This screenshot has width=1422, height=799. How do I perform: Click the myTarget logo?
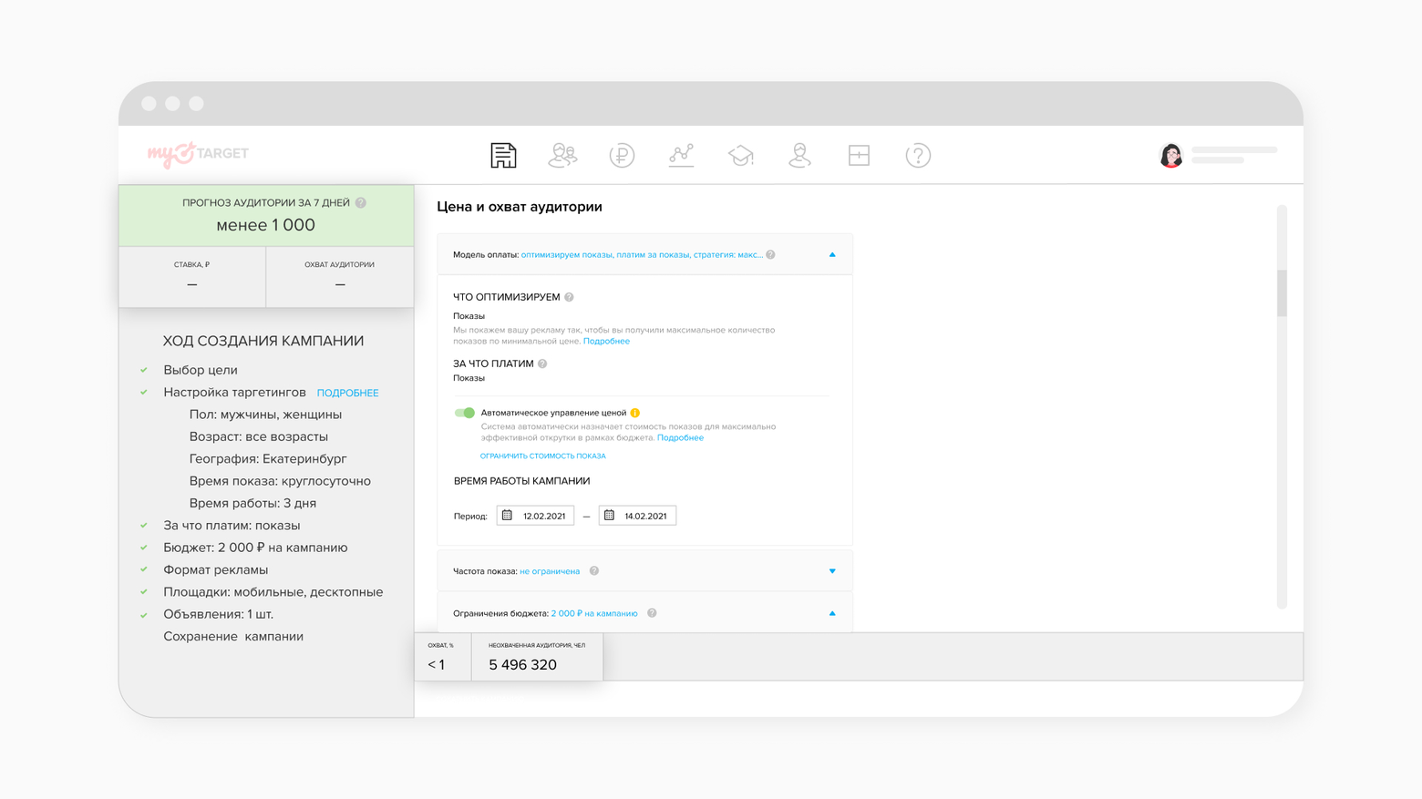click(198, 154)
